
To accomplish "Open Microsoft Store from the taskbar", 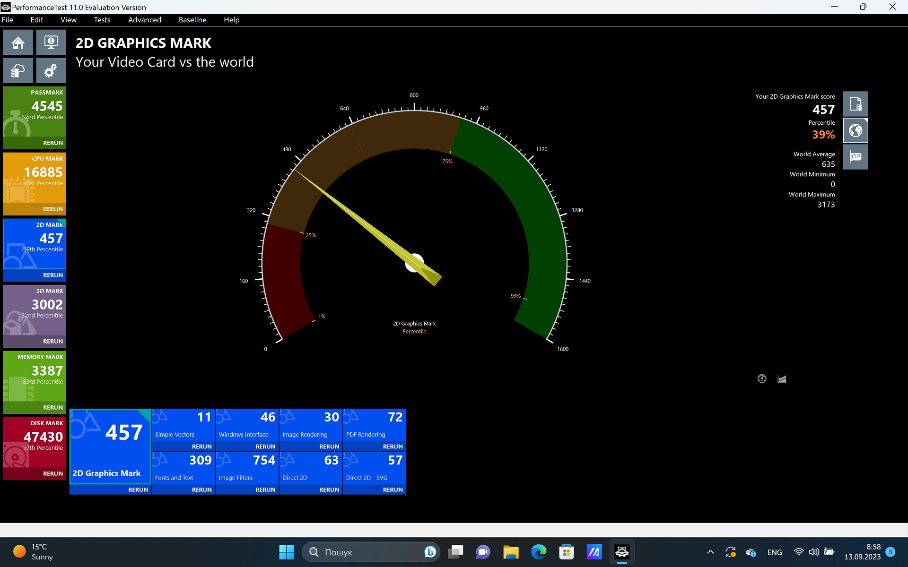I will [x=566, y=552].
